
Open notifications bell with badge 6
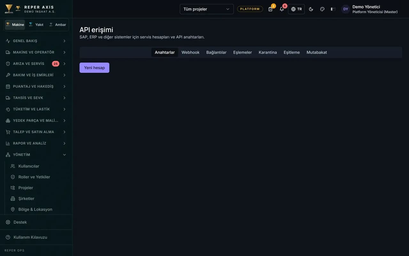point(282,9)
